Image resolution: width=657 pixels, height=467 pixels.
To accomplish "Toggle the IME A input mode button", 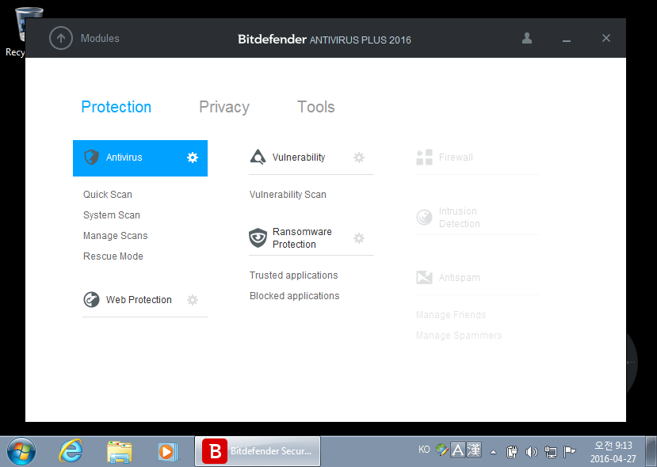I will pyautogui.click(x=458, y=450).
